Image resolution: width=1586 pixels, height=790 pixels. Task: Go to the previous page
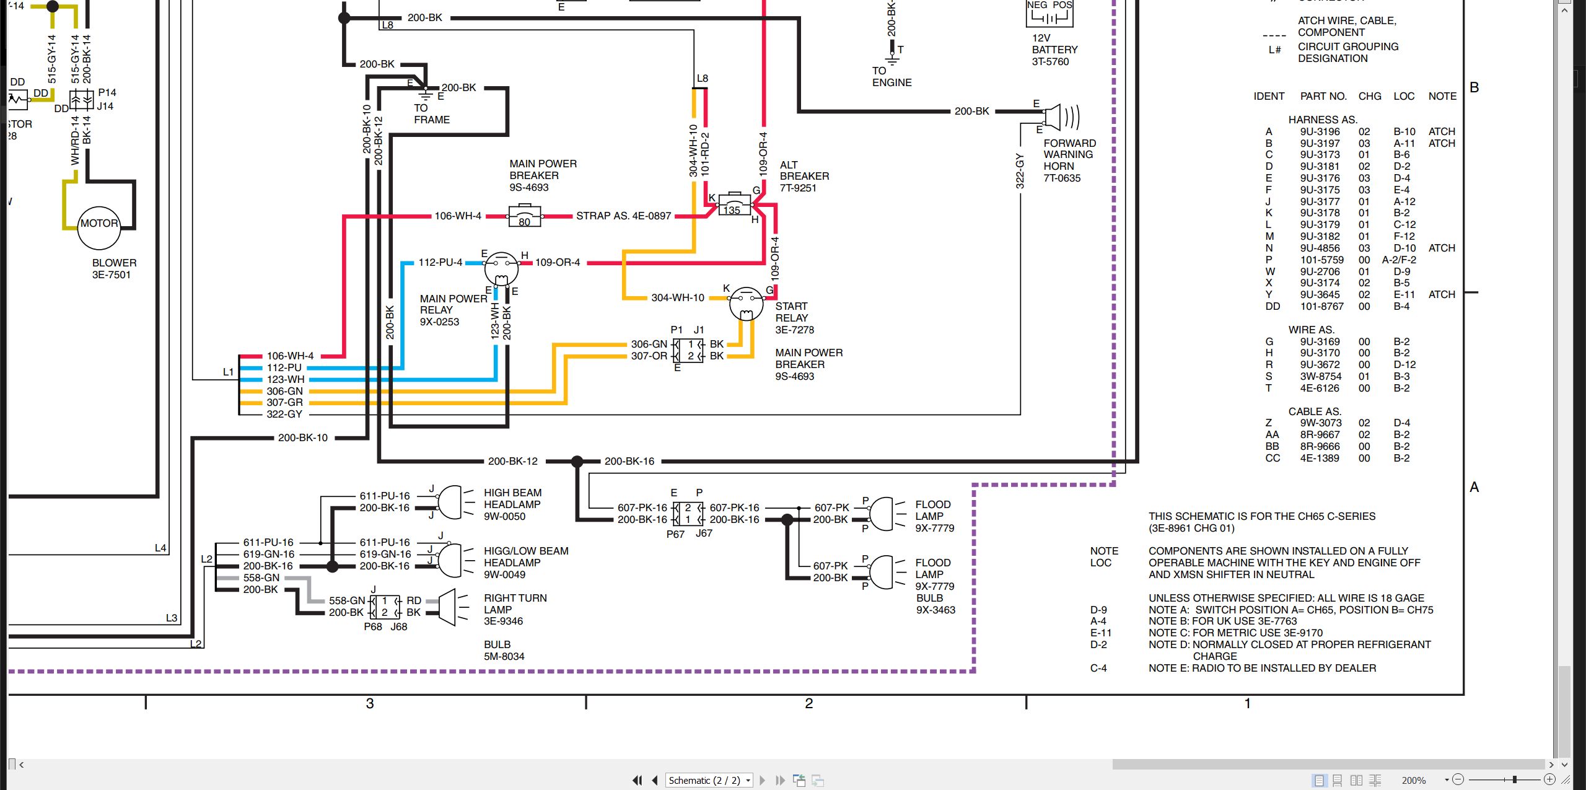click(655, 780)
